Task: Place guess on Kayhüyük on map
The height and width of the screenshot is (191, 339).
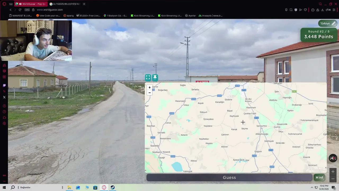Action: (234, 116)
